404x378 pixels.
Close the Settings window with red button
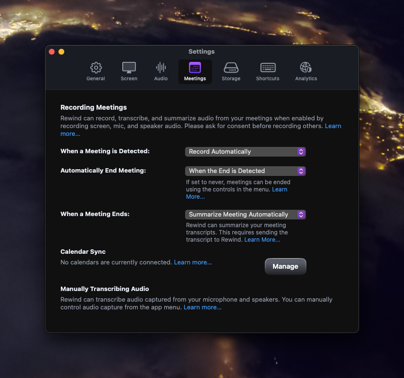coord(52,52)
